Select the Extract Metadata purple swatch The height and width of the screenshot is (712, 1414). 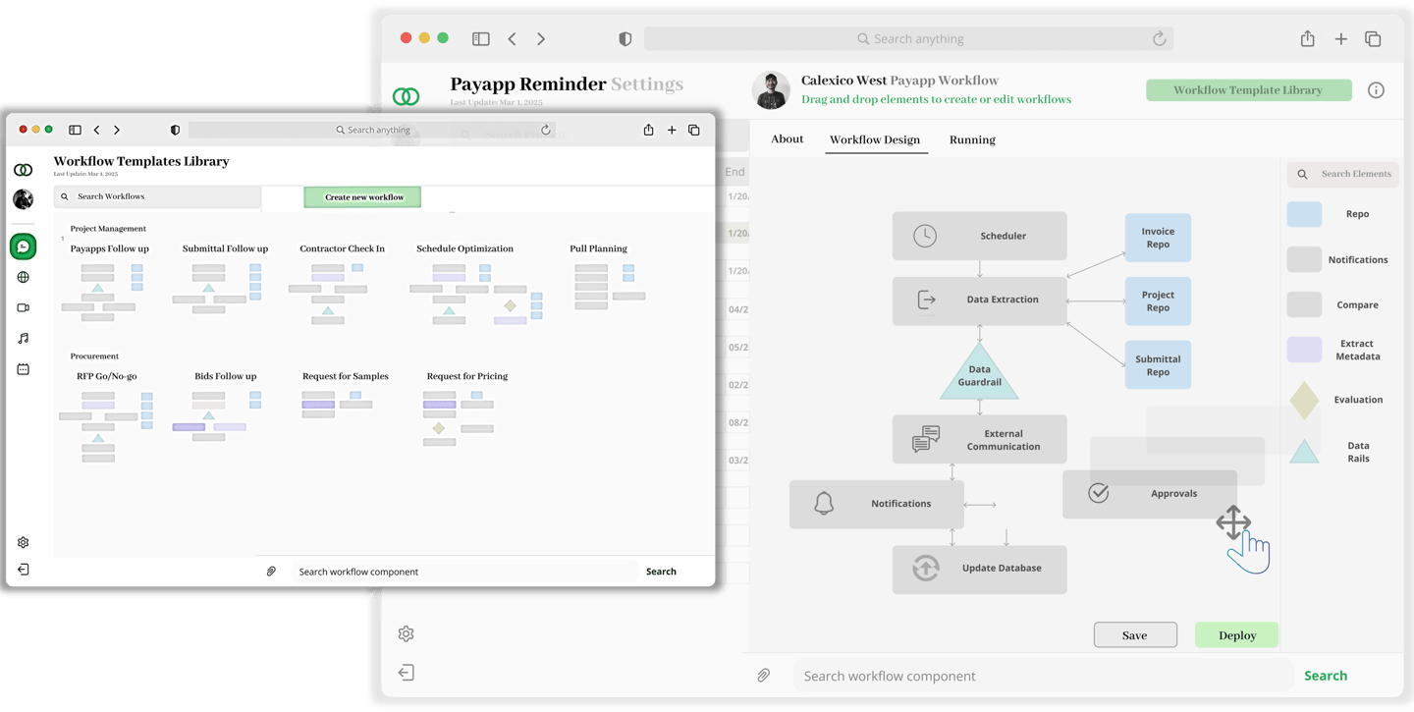pyautogui.click(x=1304, y=350)
